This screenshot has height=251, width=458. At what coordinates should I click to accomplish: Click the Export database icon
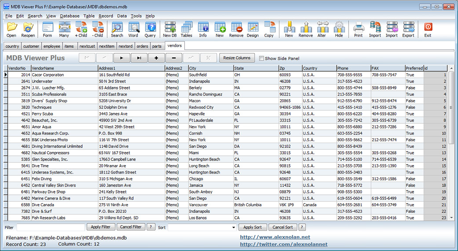click(x=408, y=29)
